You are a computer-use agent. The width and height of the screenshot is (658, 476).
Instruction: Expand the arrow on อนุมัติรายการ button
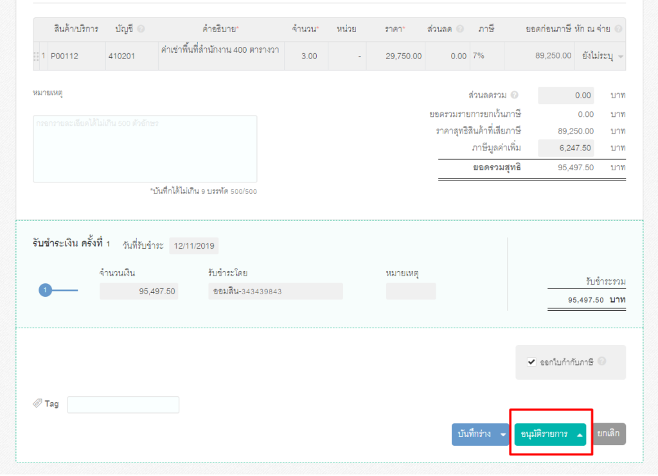(580, 434)
